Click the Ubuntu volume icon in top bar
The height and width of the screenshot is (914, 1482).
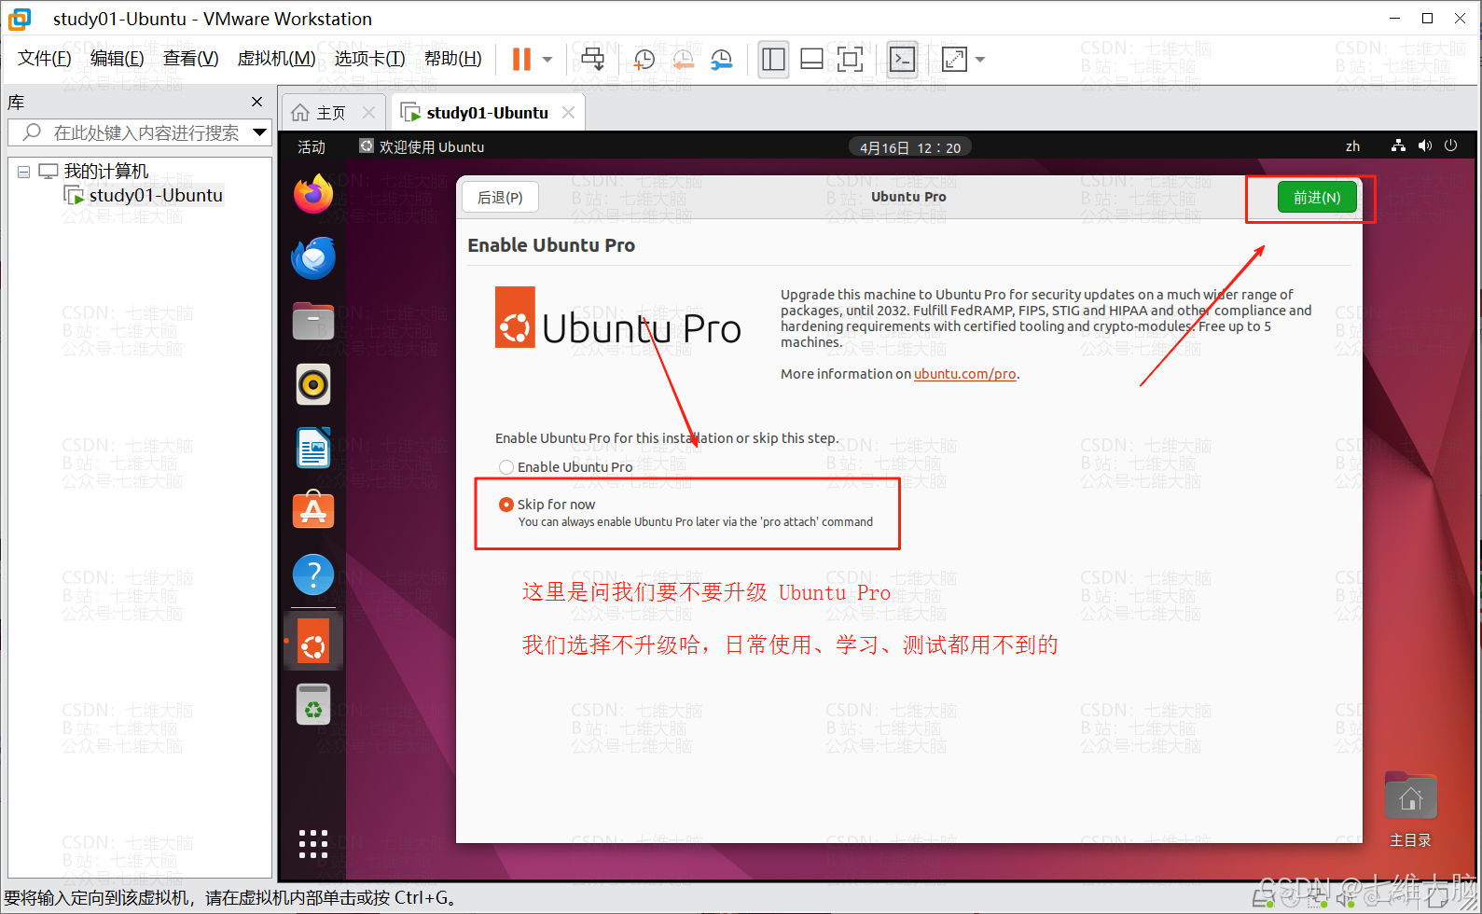pos(1424,145)
